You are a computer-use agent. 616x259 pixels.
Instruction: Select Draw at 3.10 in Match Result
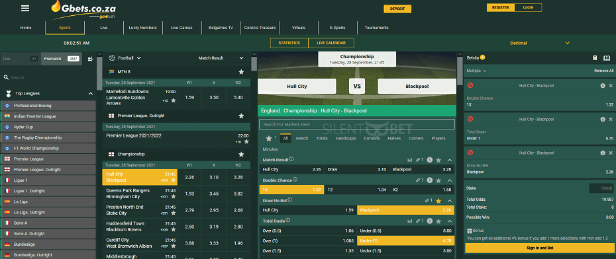point(357,169)
